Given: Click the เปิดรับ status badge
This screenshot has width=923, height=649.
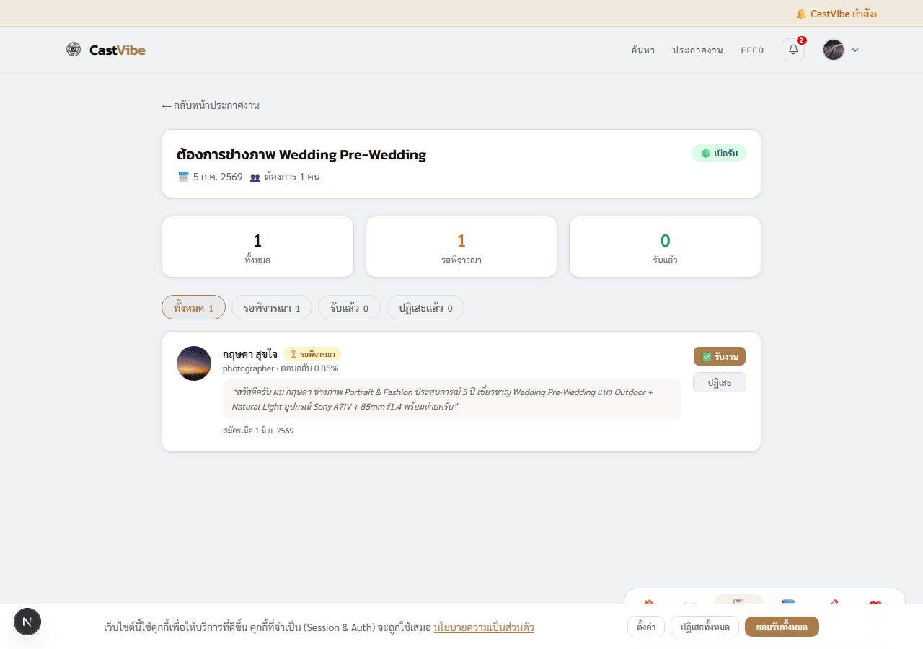Looking at the screenshot, I should (719, 153).
